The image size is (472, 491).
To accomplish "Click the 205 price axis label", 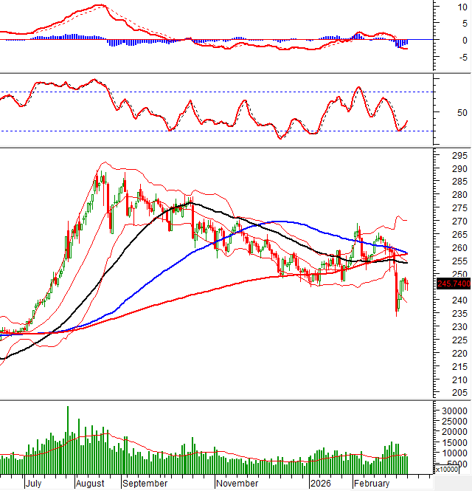I will (440, 393).
